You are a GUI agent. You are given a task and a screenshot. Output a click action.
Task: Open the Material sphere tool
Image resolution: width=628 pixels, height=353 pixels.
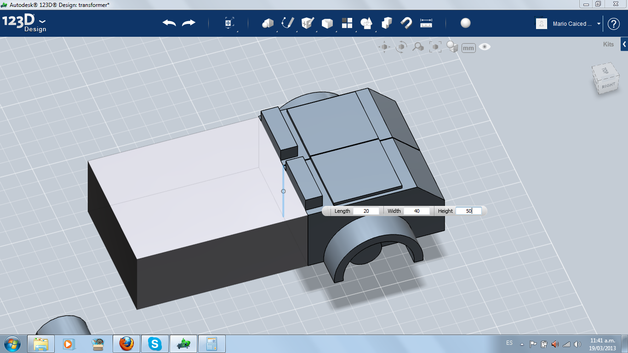point(465,23)
